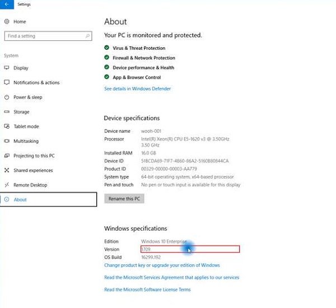Image resolution: width=336 pixels, height=308 pixels.
Task: Click the Remote Desktop icon
Action: pyautogui.click(x=7, y=185)
